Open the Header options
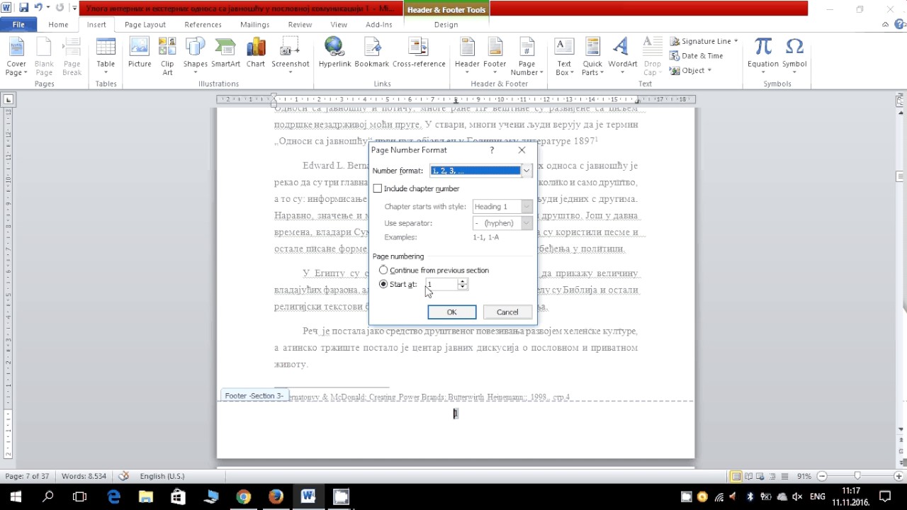The image size is (907, 510). pyautogui.click(x=467, y=57)
